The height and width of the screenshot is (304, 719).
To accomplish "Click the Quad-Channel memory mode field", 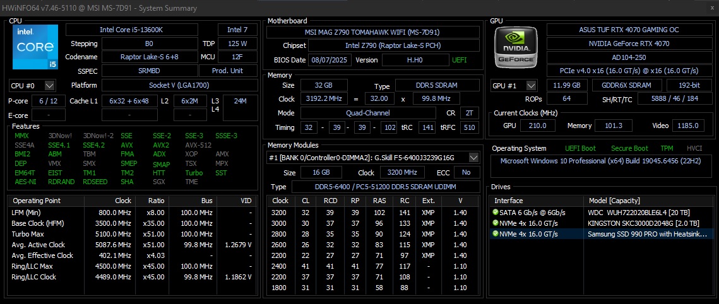I will click(368, 113).
